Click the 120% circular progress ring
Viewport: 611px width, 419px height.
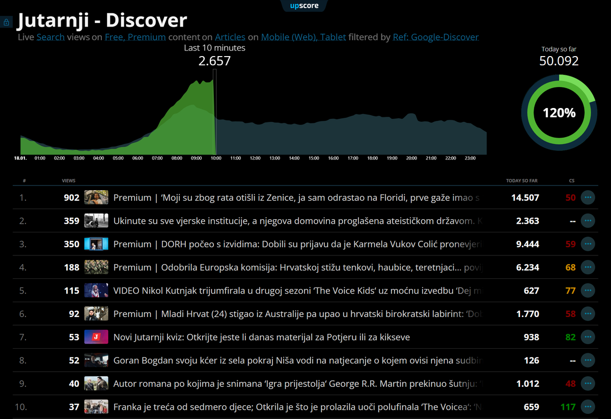[559, 113]
